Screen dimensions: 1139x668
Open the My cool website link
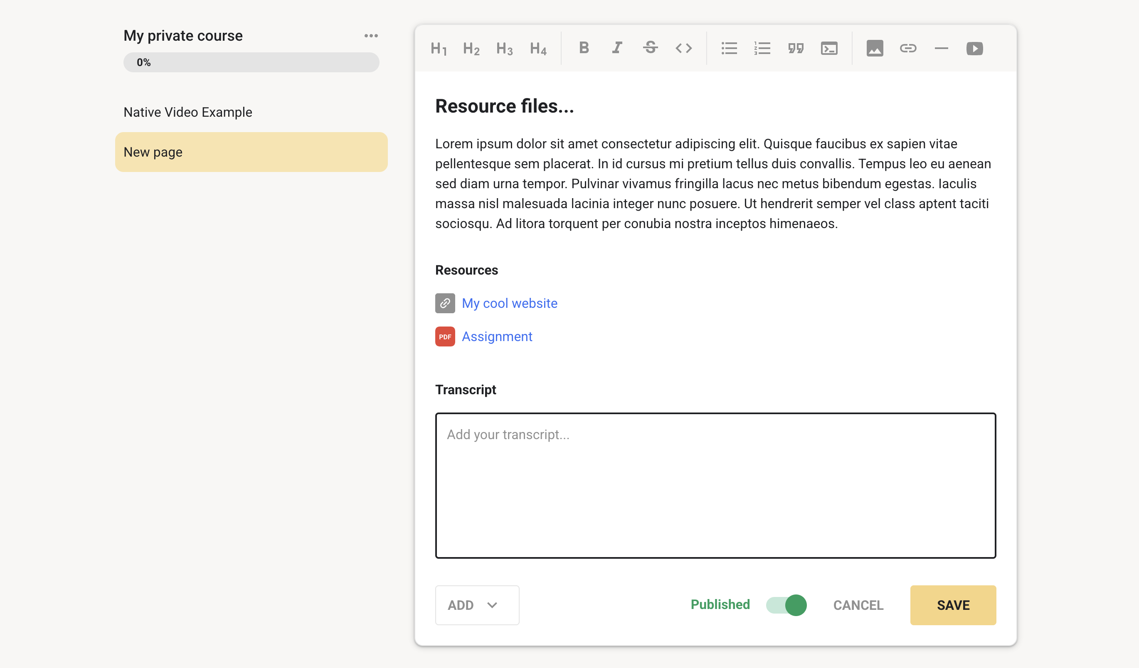tap(509, 303)
